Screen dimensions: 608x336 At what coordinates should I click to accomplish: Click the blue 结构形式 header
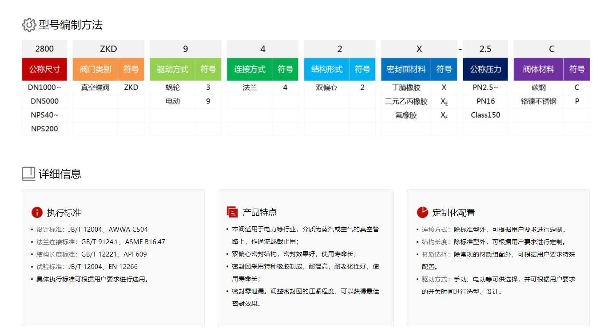(326, 69)
